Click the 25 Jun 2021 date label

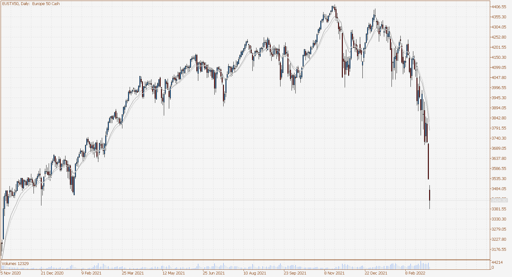[x=214, y=273]
